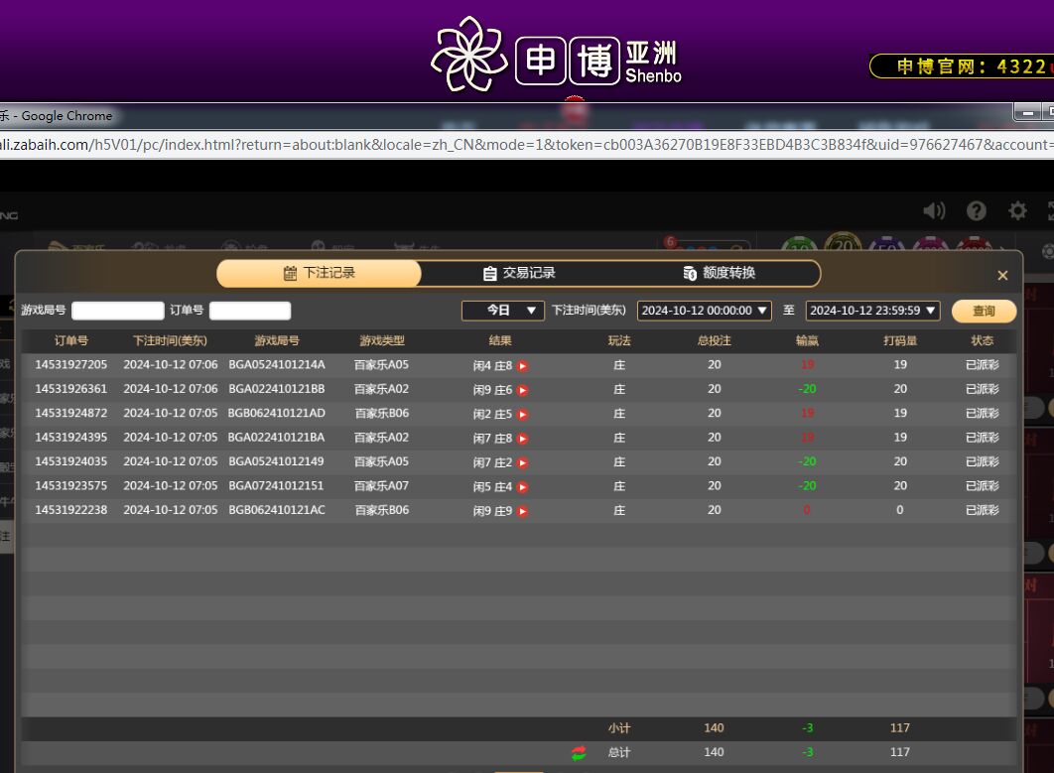Screen dimensions: 1054x773
Task: Expand the end time 23:59:59 dropdown
Action: [872, 311]
